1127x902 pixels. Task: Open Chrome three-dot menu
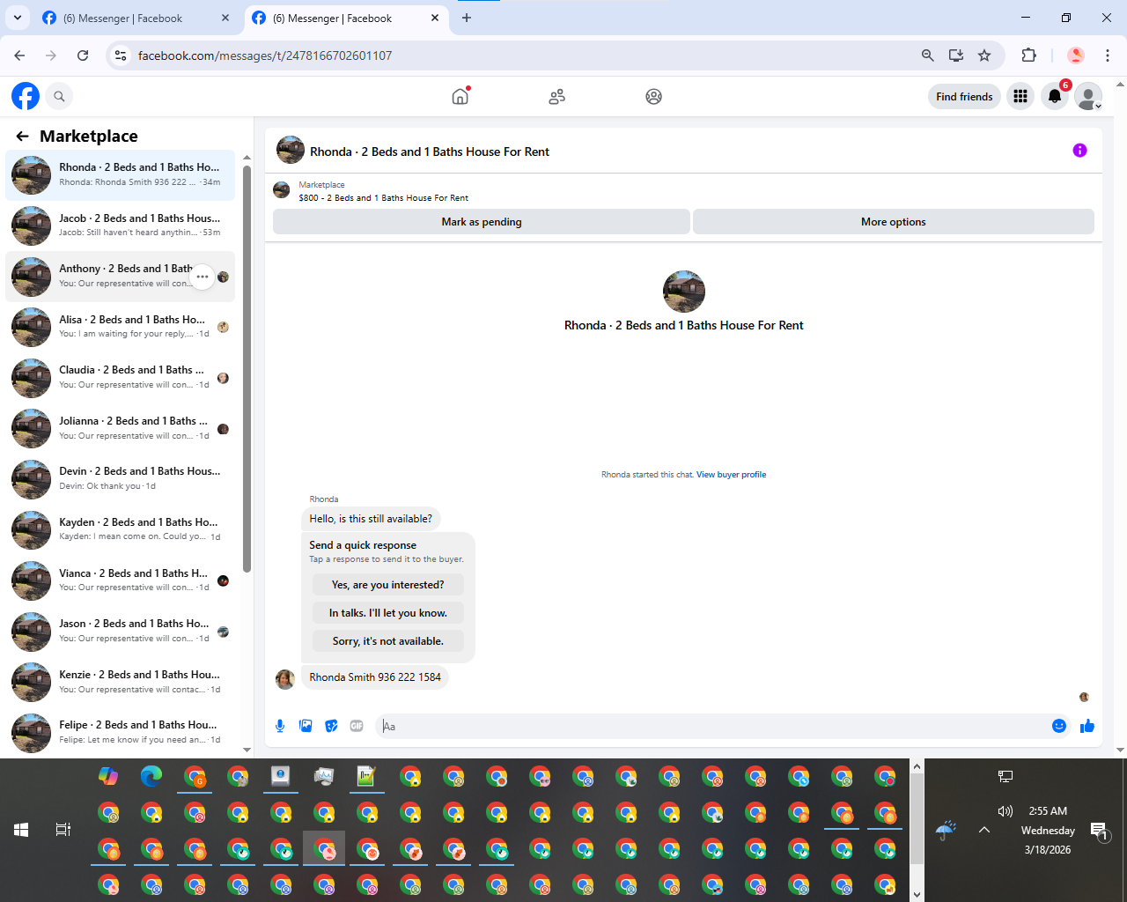point(1108,55)
